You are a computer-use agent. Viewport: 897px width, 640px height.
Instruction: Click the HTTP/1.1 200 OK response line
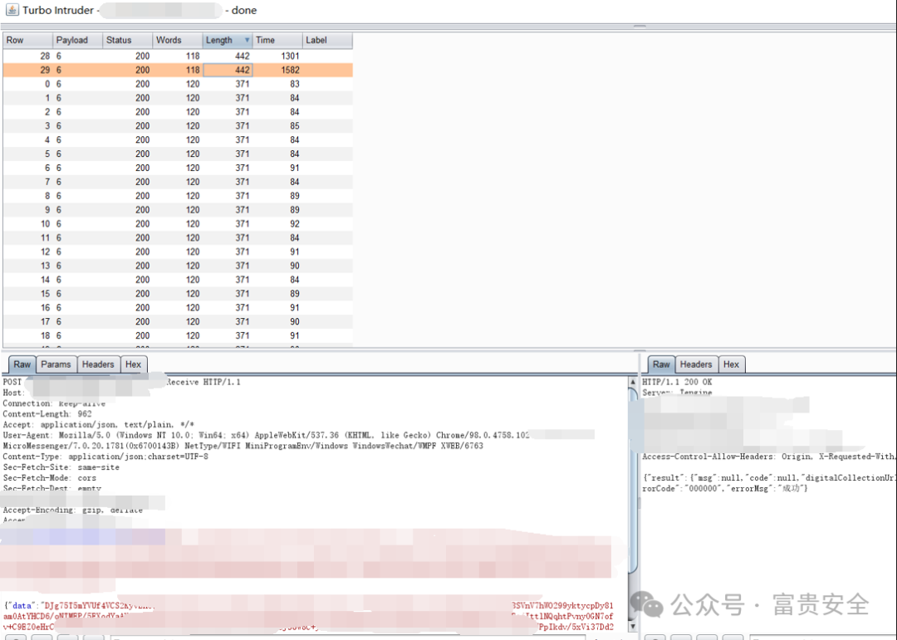(x=678, y=382)
